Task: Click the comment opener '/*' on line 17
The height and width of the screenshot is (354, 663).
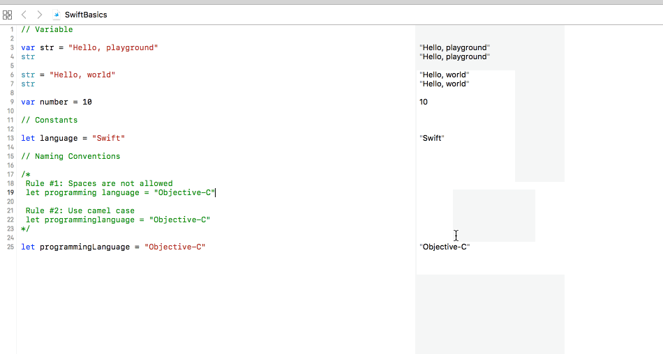Action: click(26, 174)
